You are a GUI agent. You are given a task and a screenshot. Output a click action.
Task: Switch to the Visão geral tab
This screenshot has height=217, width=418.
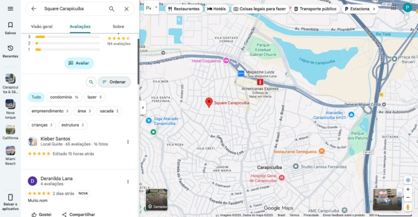42,27
